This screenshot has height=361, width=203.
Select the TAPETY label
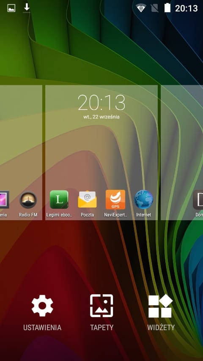pyautogui.click(x=101, y=328)
